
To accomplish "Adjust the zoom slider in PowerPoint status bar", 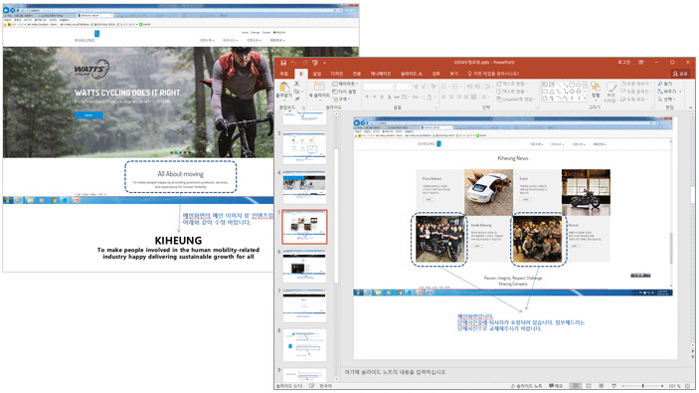I will tap(643, 386).
